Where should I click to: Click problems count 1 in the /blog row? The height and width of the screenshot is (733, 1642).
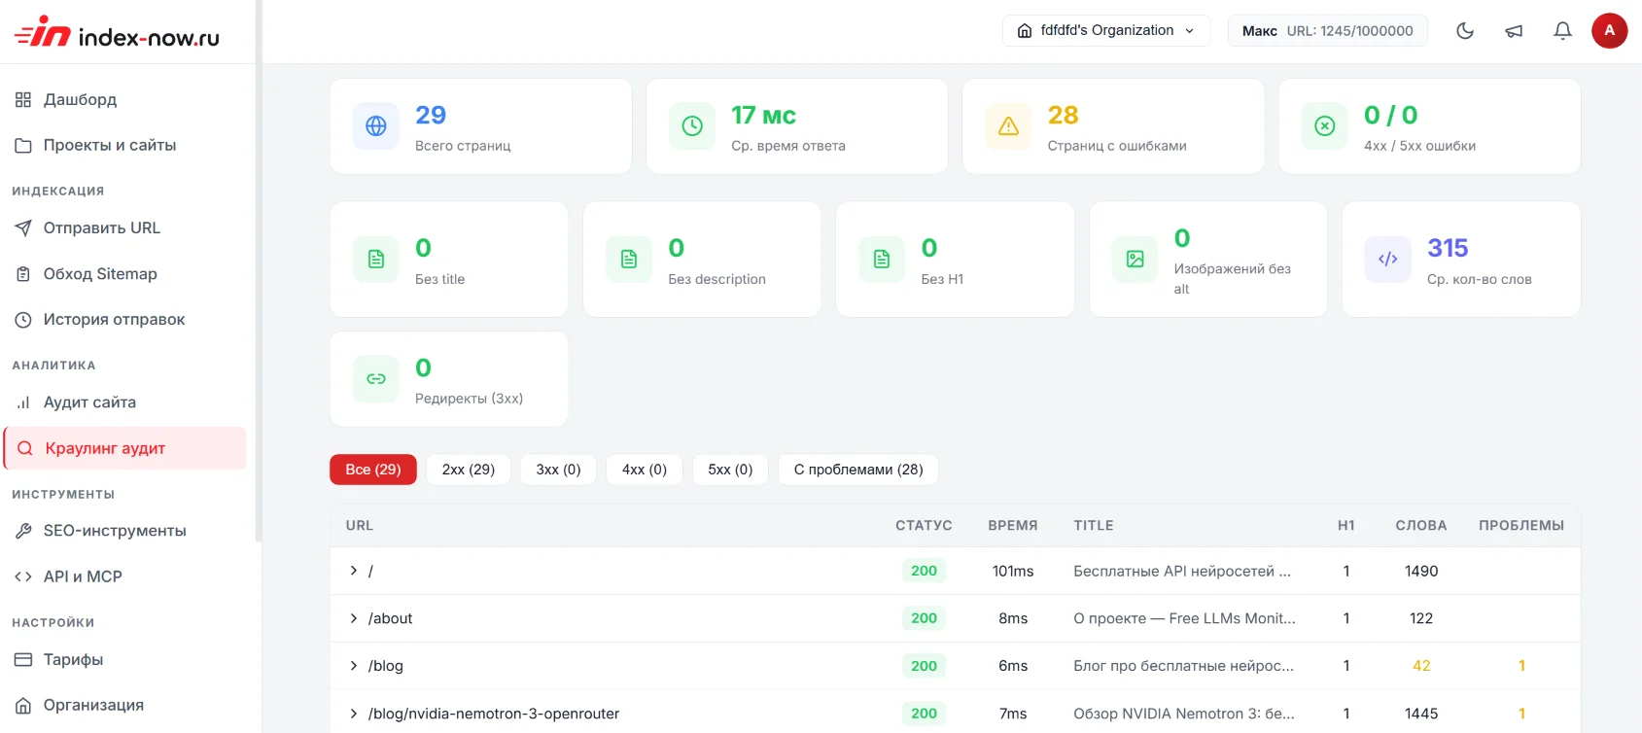[1521, 666]
